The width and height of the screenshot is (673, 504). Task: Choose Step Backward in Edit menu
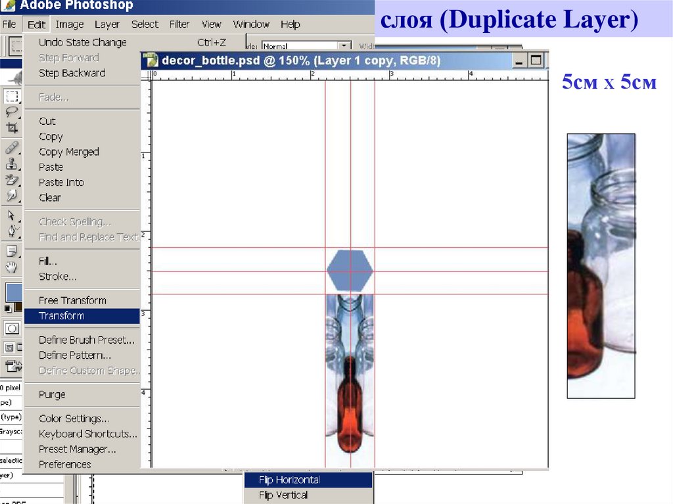(x=82, y=73)
